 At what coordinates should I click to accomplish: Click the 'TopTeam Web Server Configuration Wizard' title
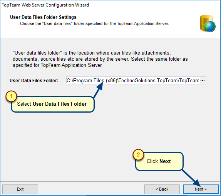point(45,5)
